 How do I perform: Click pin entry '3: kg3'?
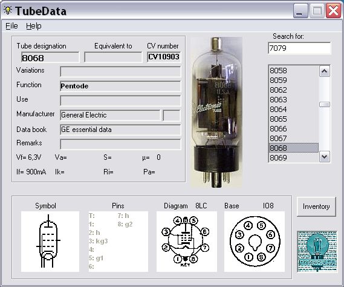click(99, 241)
